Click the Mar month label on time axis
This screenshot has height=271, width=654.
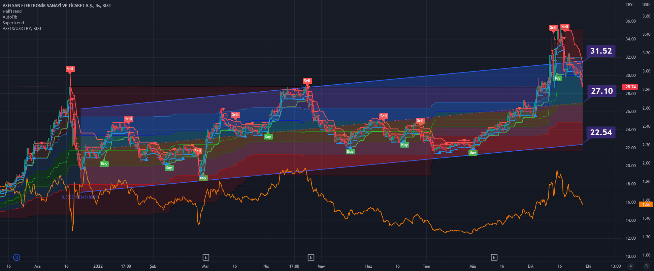click(x=205, y=266)
